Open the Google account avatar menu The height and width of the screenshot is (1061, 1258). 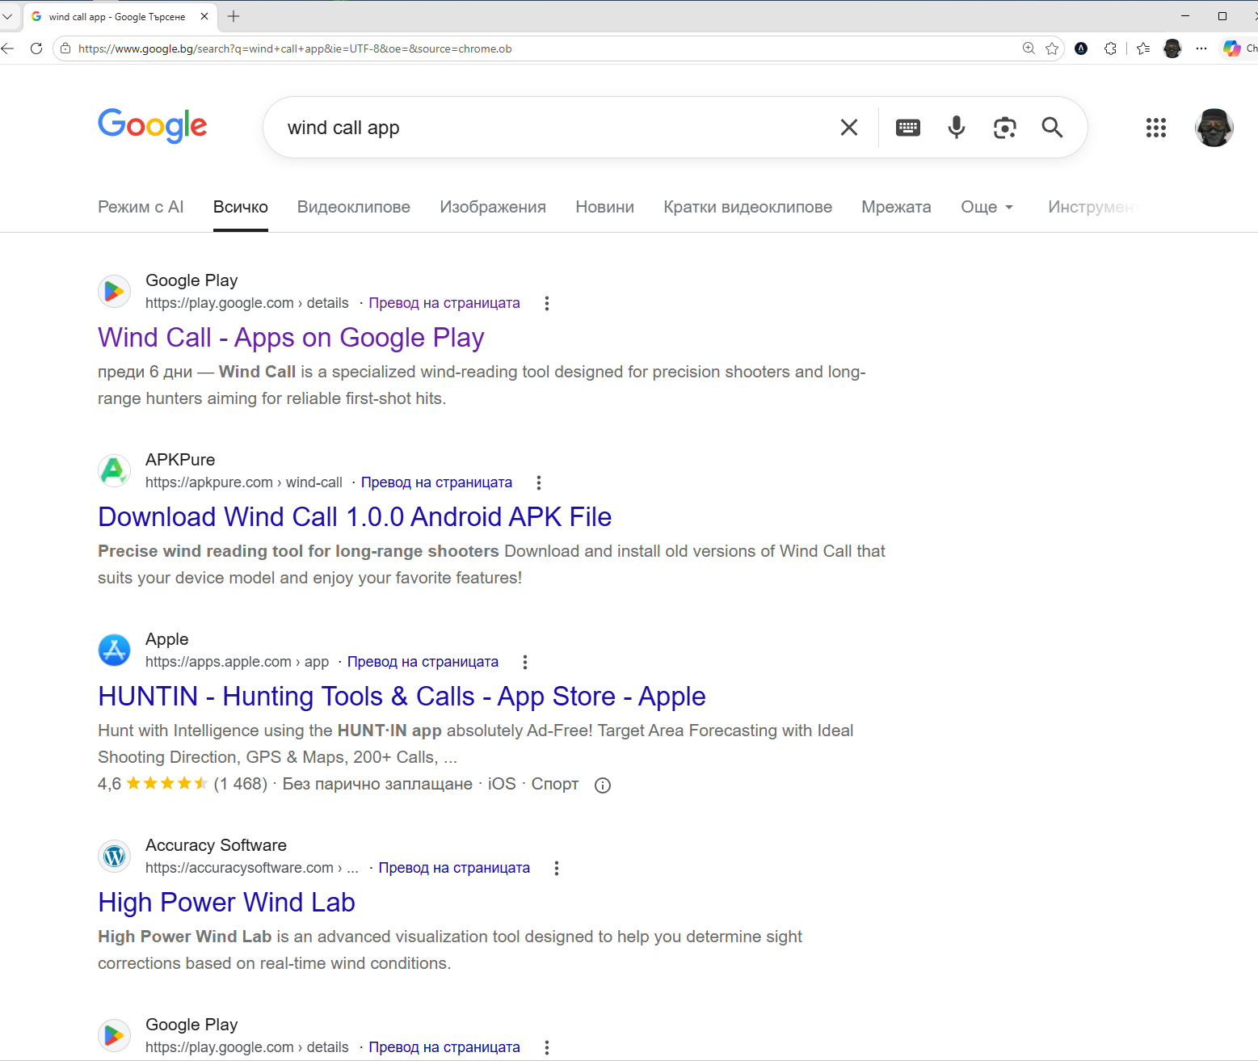click(x=1214, y=128)
